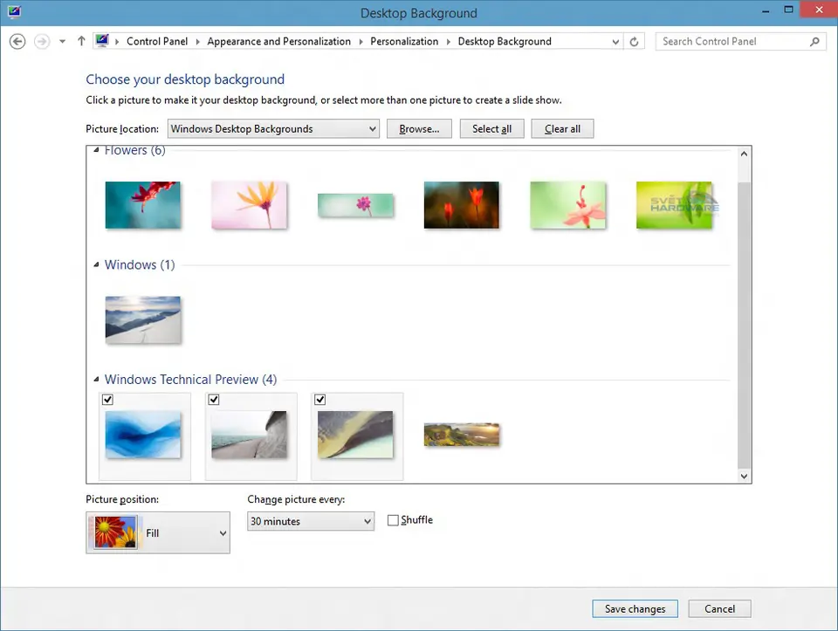Click the Desktop Background window title icon

[x=14, y=12]
